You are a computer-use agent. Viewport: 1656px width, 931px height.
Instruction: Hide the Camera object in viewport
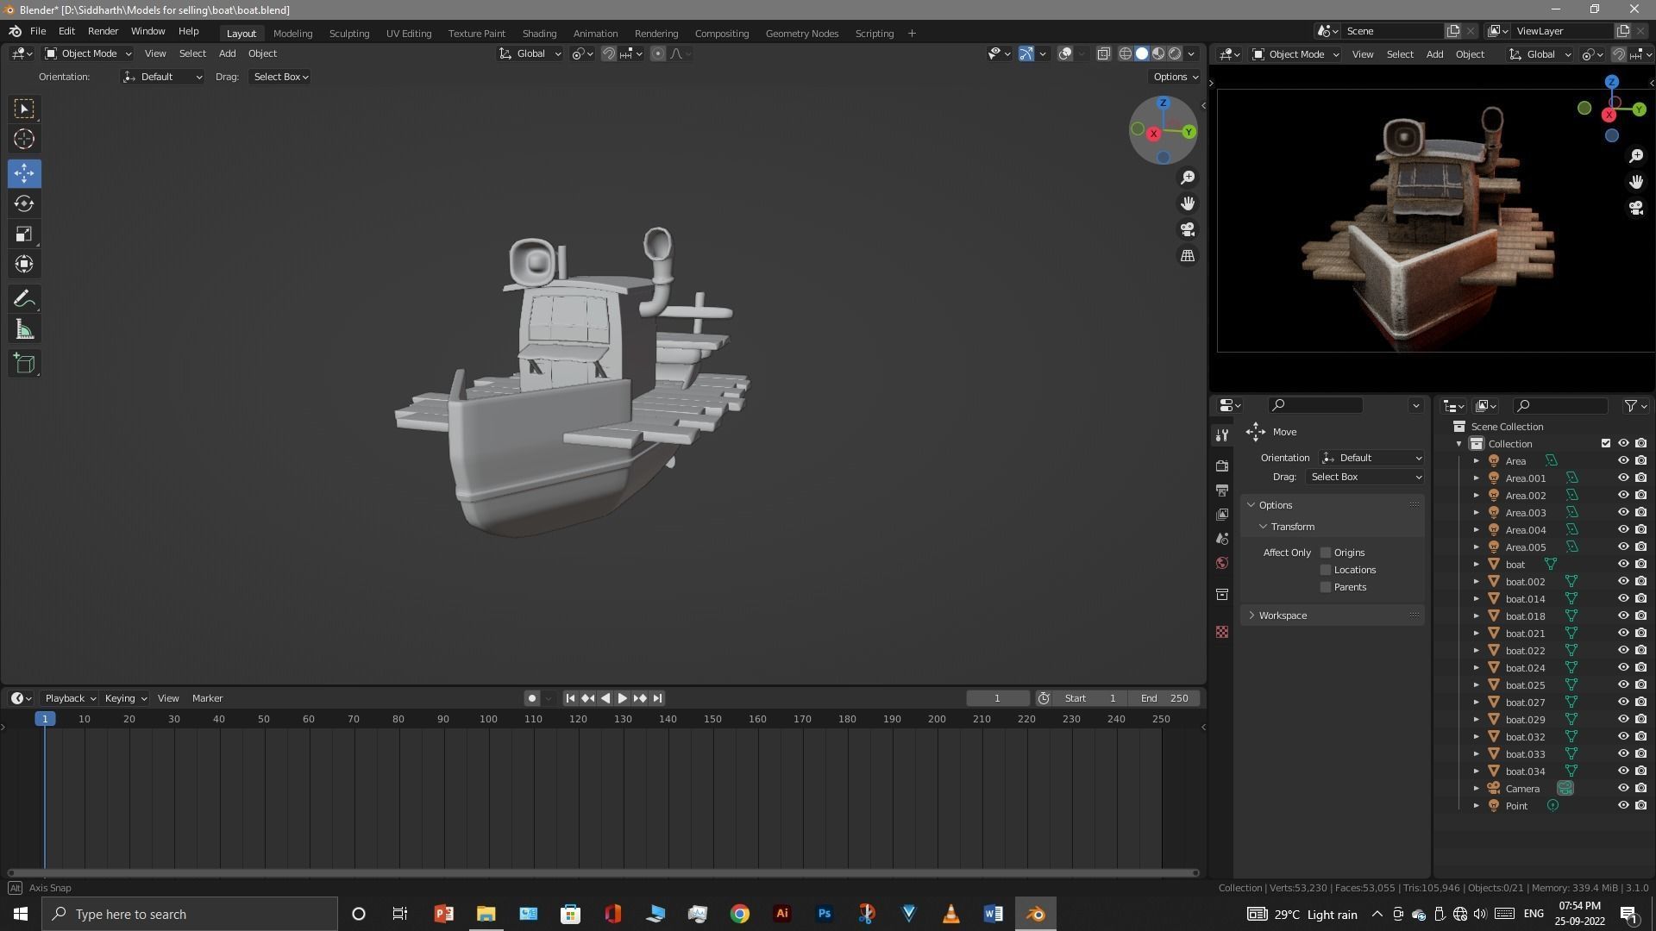tap(1622, 788)
